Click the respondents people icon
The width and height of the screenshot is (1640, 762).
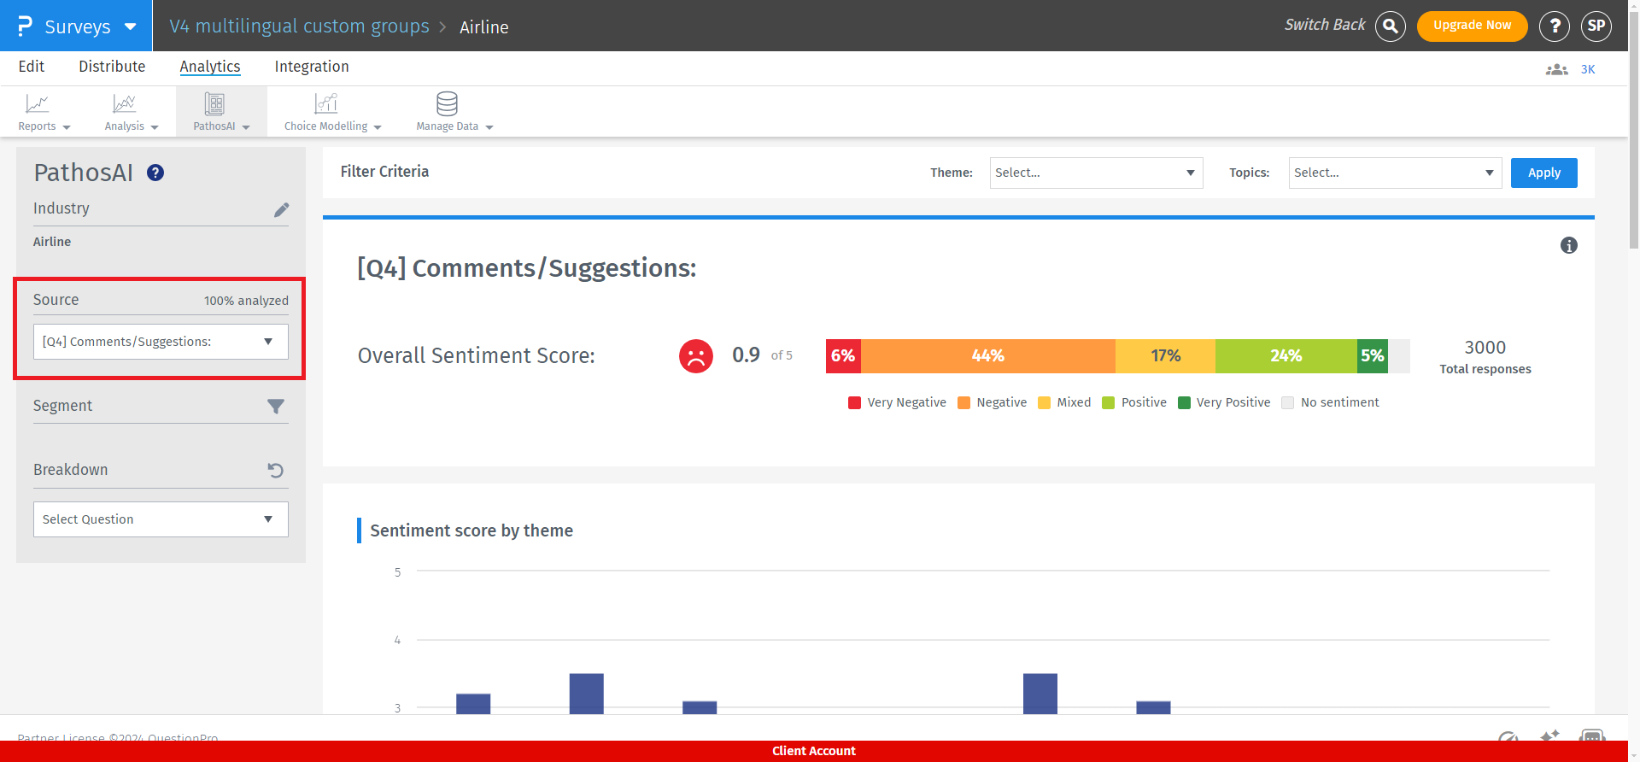(1556, 69)
